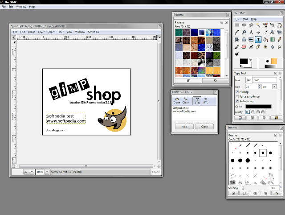This screenshot has width=285, height=215.
Task: Pick the Eraser tool
Action: 244,46
